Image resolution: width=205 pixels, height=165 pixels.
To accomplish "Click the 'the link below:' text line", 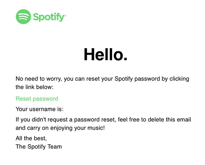I will tap(35, 87).
